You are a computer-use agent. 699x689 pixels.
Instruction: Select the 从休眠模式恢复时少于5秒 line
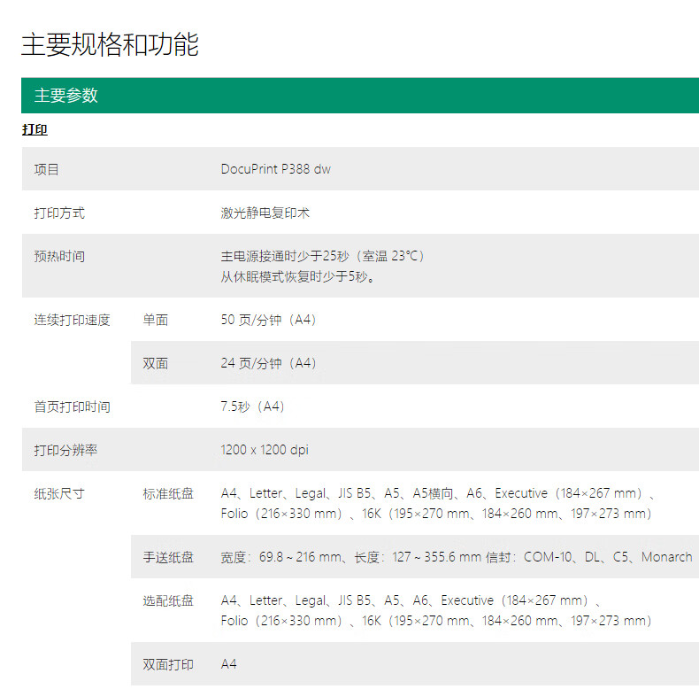tap(298, 276)
